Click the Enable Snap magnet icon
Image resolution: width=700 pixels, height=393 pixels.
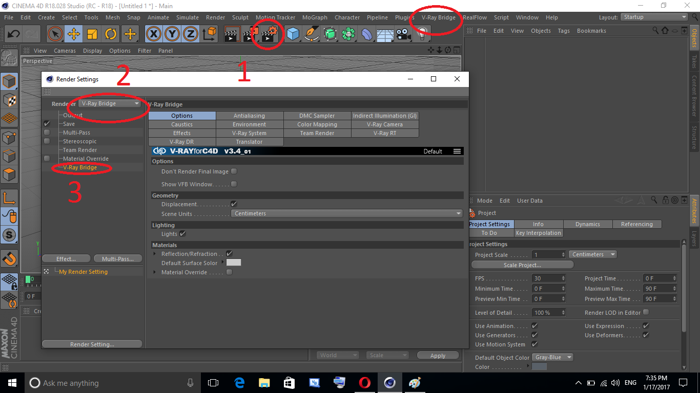pyautogui.click(x=9, y=258)
